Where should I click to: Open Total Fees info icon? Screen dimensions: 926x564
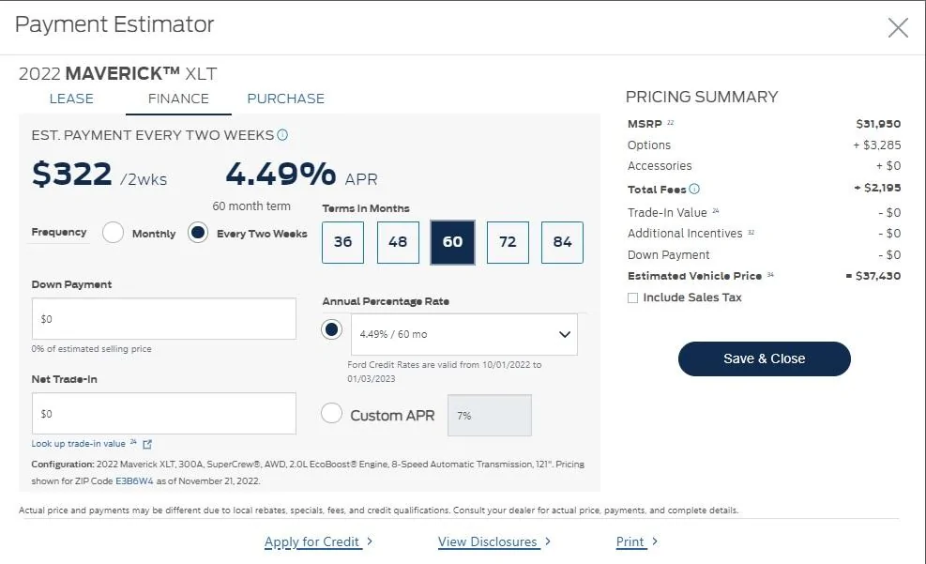(x=694, y=189)
